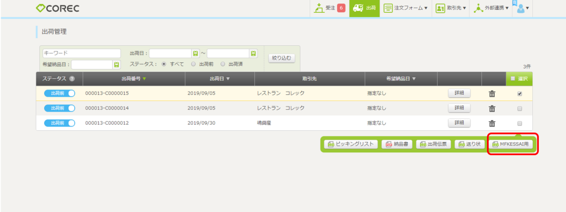Click the red 6 orders badge
Viewport: 566px width, 212px height.
(341, 8)
